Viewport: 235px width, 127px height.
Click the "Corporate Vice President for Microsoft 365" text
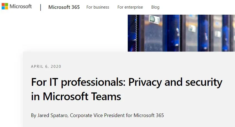(117, 115)
